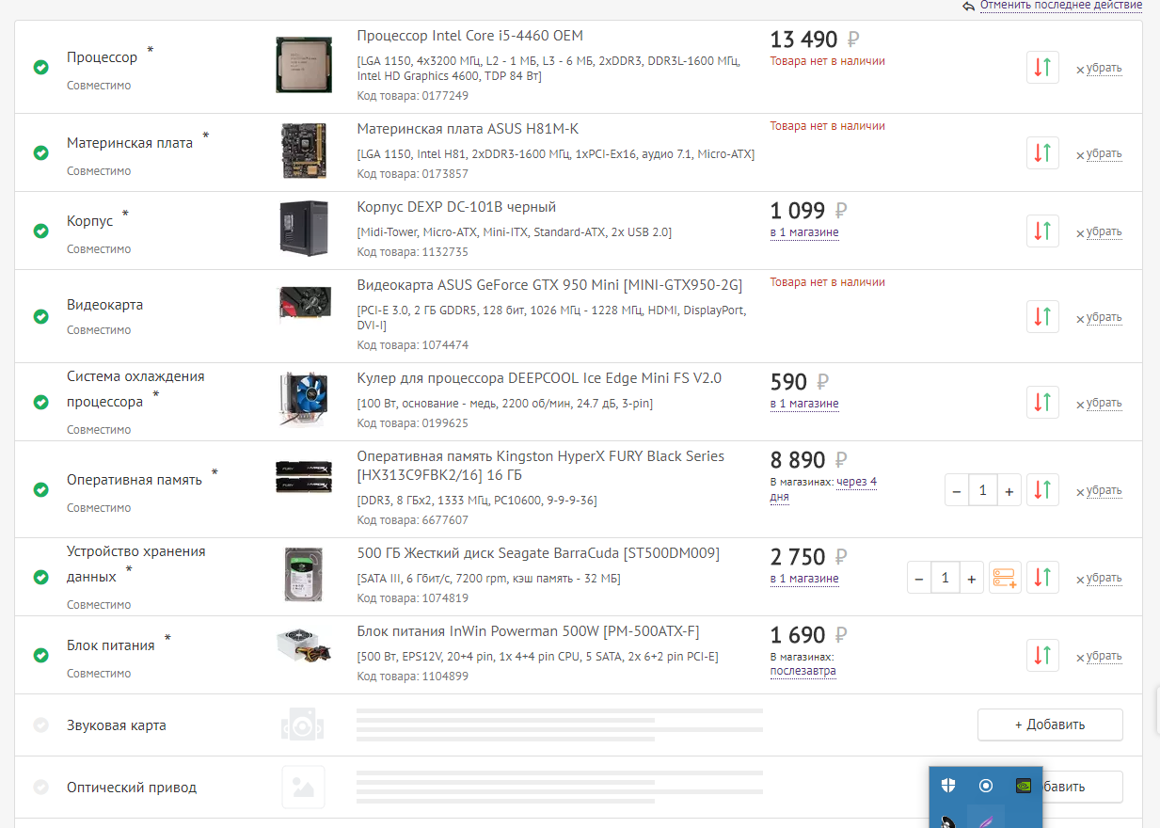The image size is (1160, 828).
Task: Open the InWin Powerman power supply thumbnail
Action: pos(304,648)
